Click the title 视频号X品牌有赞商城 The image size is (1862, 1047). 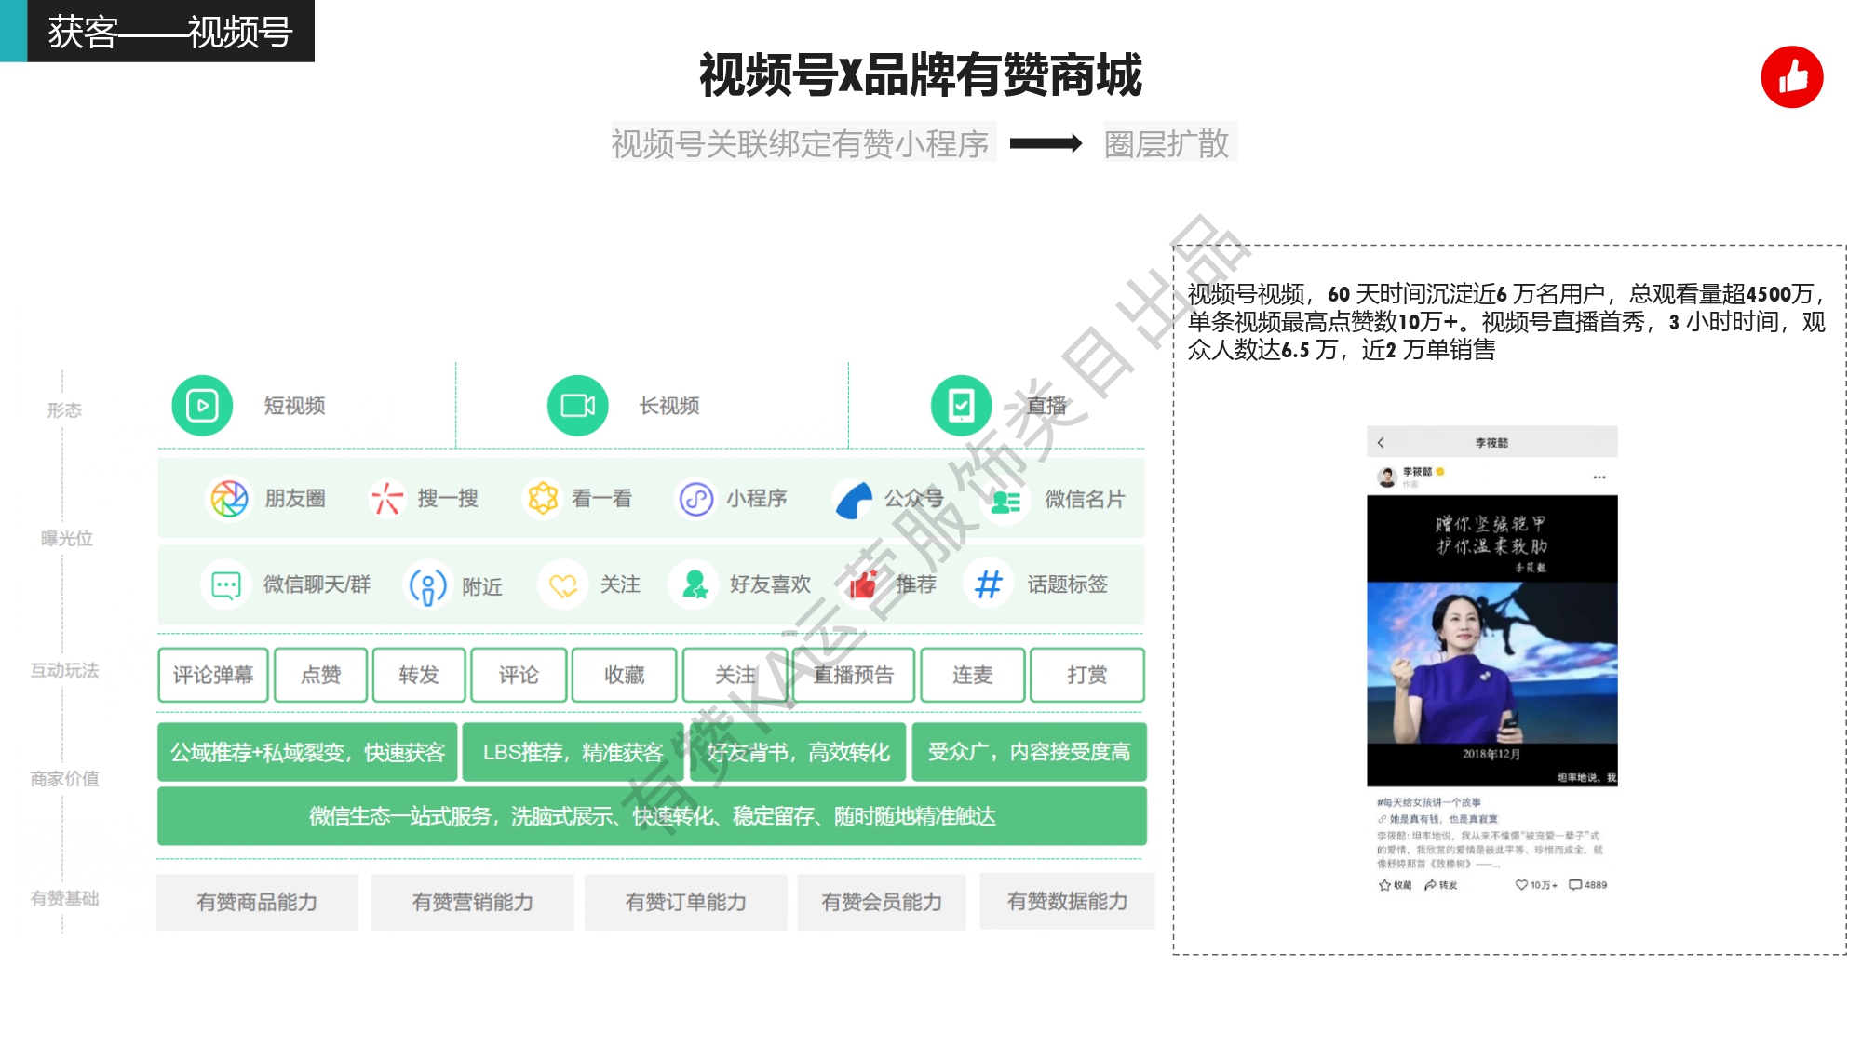[x=920, y=74]
